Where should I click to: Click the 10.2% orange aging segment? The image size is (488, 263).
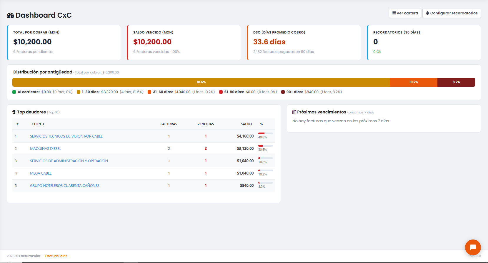pyautogui.click(x=414, y=82)
